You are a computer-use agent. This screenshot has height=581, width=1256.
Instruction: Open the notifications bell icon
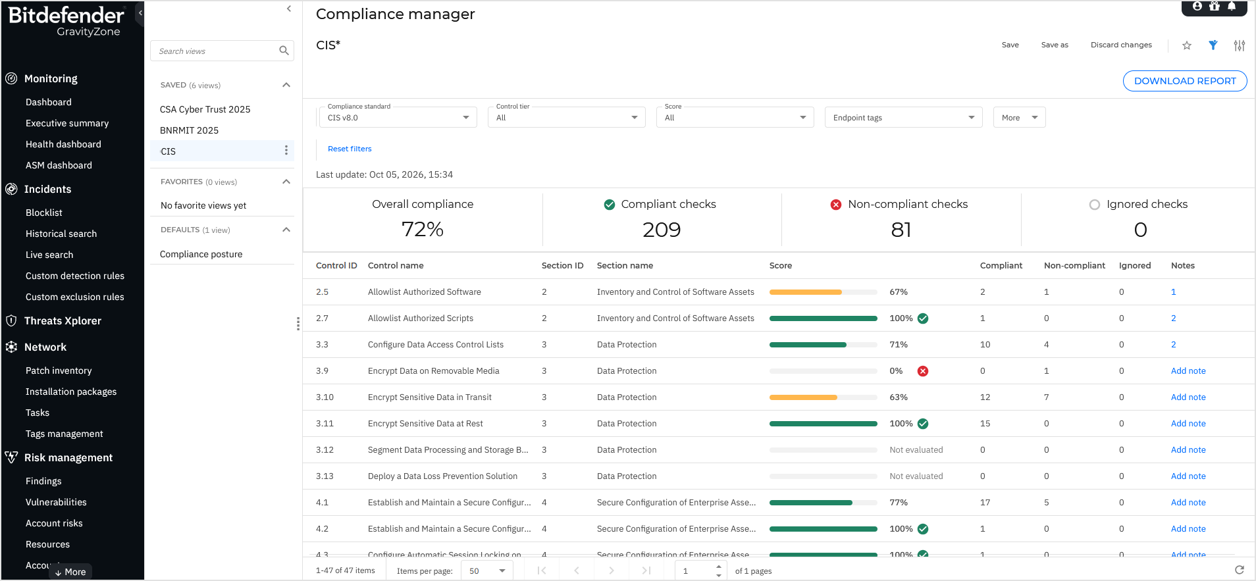(1232, 6)
